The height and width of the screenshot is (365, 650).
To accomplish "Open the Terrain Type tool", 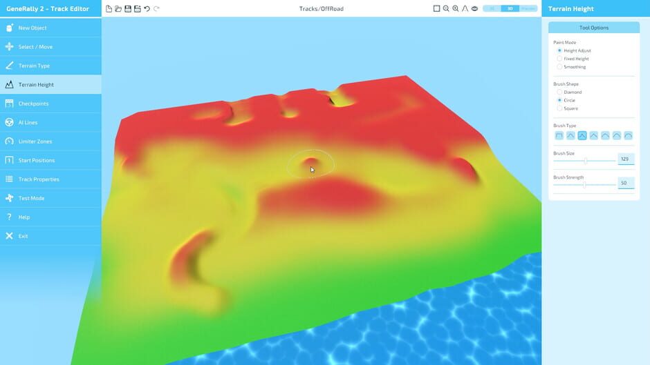I will pyautogui.click(x=34, y=66).
